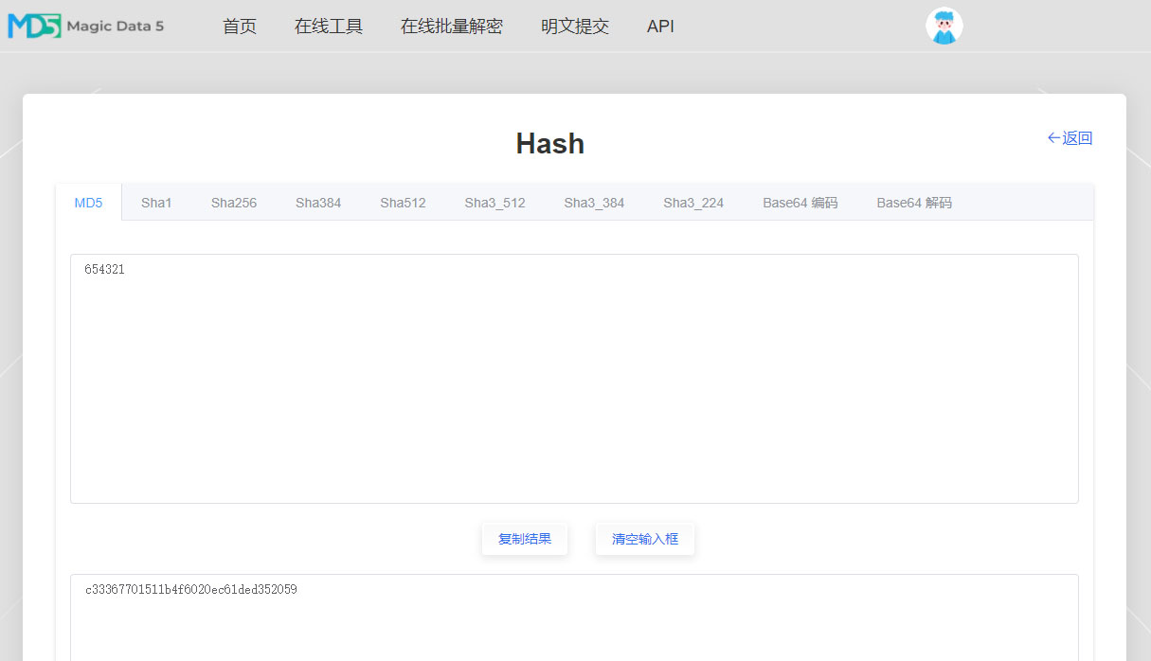Click the 复制结果 copy result button

coord(525,538)
